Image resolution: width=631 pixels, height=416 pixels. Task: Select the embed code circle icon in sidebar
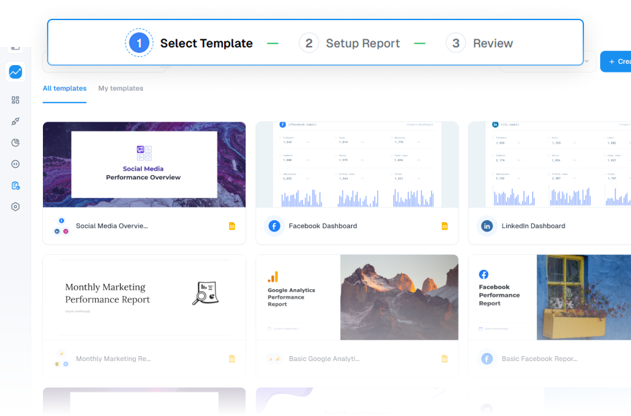15,164
